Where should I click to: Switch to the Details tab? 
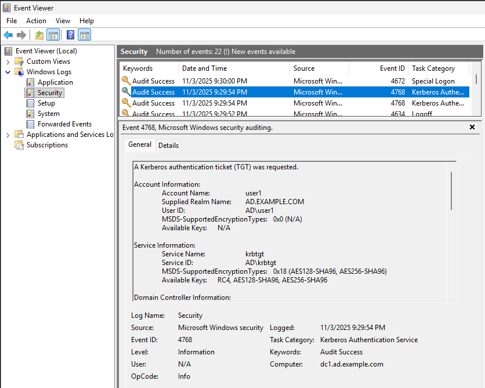[x=168, y=145]
